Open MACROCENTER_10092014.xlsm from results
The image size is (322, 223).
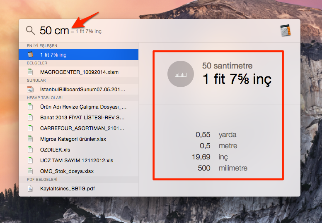pos(79,72)
